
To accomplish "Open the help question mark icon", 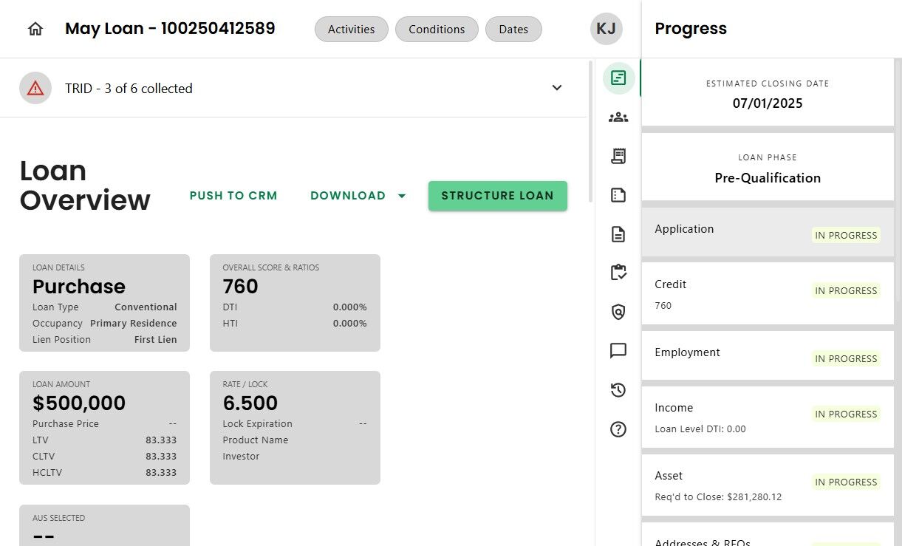I will pos(618,429).
